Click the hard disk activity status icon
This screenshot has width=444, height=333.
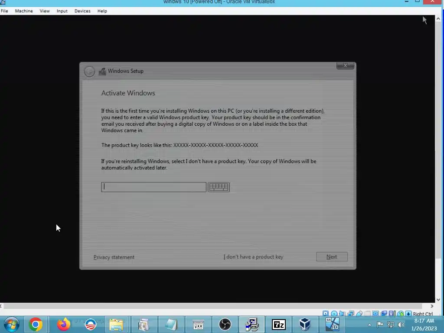pyautogui.click(x=325, y=313)
